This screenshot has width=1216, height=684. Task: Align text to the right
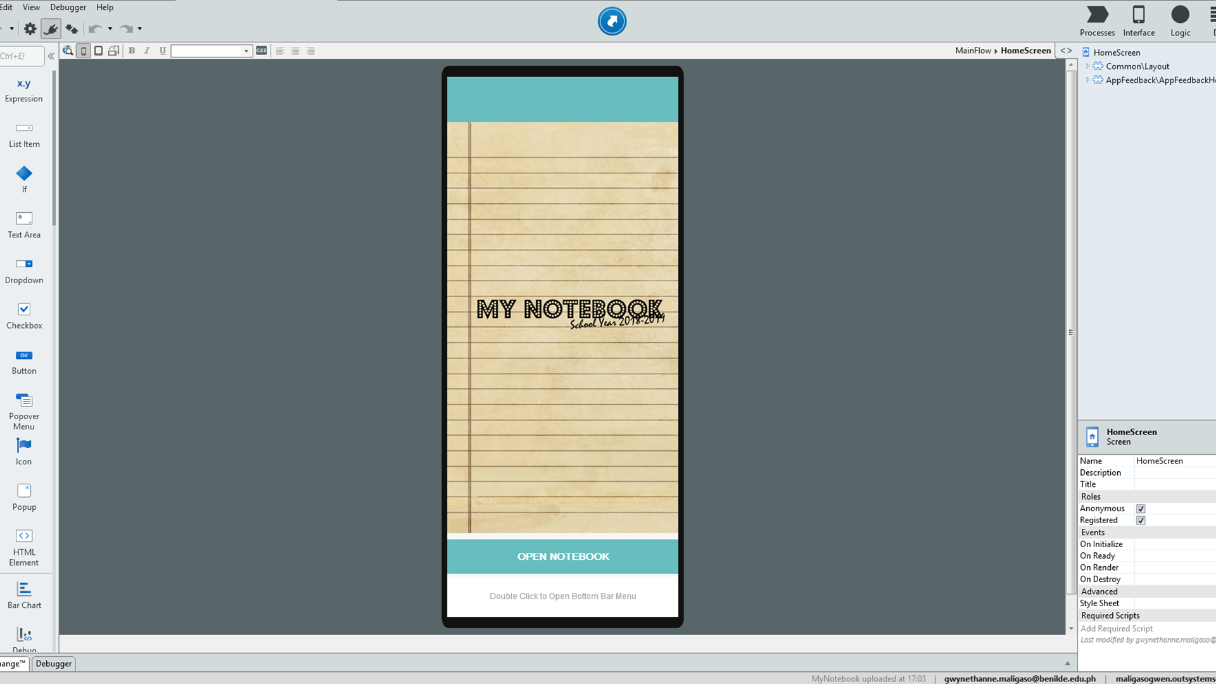point(310,51)
